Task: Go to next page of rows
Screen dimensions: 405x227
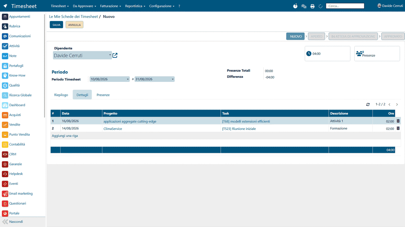Action: click(397, 104)
